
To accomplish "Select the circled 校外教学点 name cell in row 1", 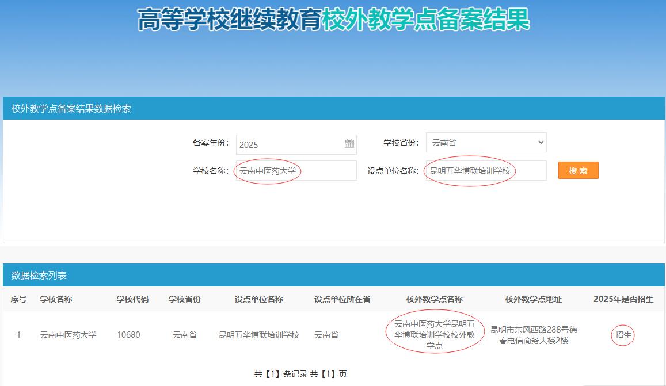I will click(x=434, y=335).
